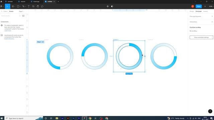Open the Figma main menu
214x120 pixels.
click(2, 6)
